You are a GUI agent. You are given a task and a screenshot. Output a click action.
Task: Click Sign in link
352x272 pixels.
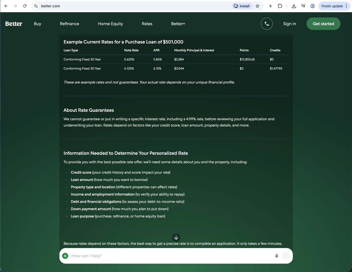[290, 24]
